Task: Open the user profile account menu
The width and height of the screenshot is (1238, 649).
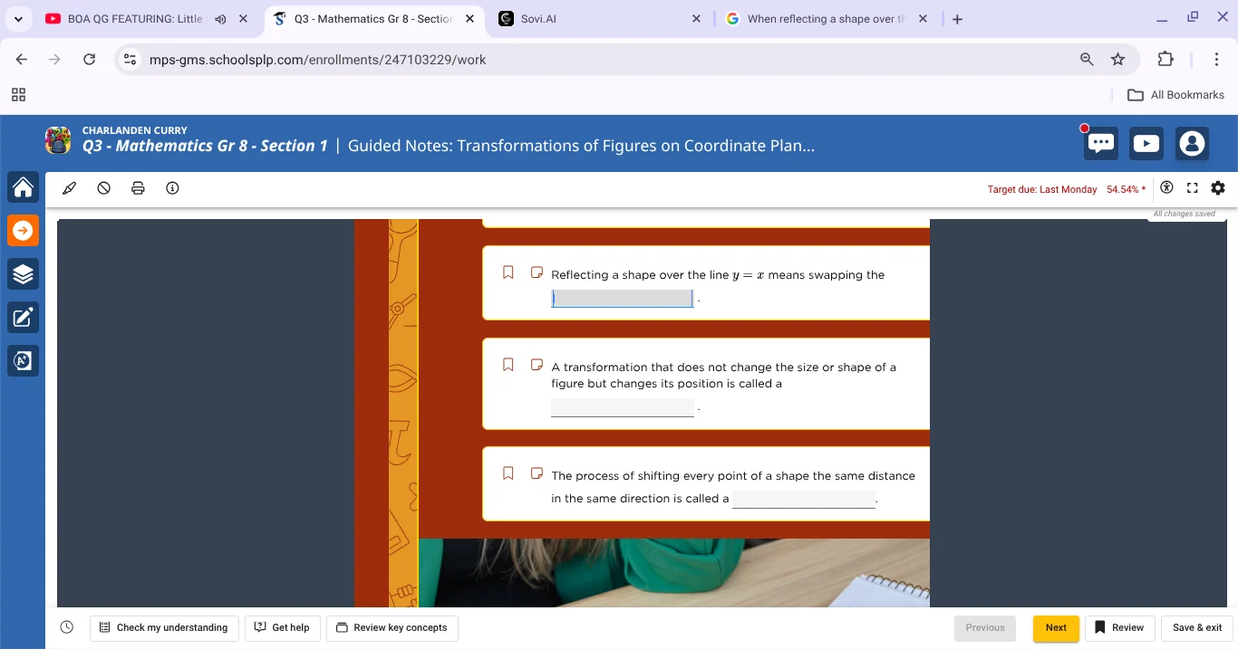Action: (1193, 144)
